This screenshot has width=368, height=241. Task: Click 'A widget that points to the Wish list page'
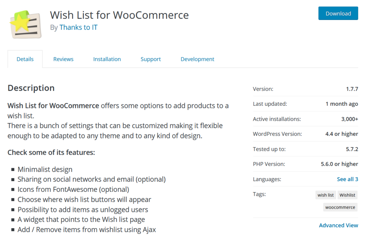pos(81,220)
